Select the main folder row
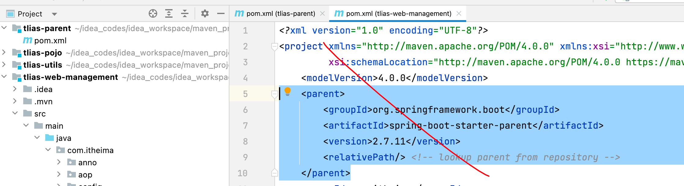Viewport: 684px width, 186px height. click(115, 126)
